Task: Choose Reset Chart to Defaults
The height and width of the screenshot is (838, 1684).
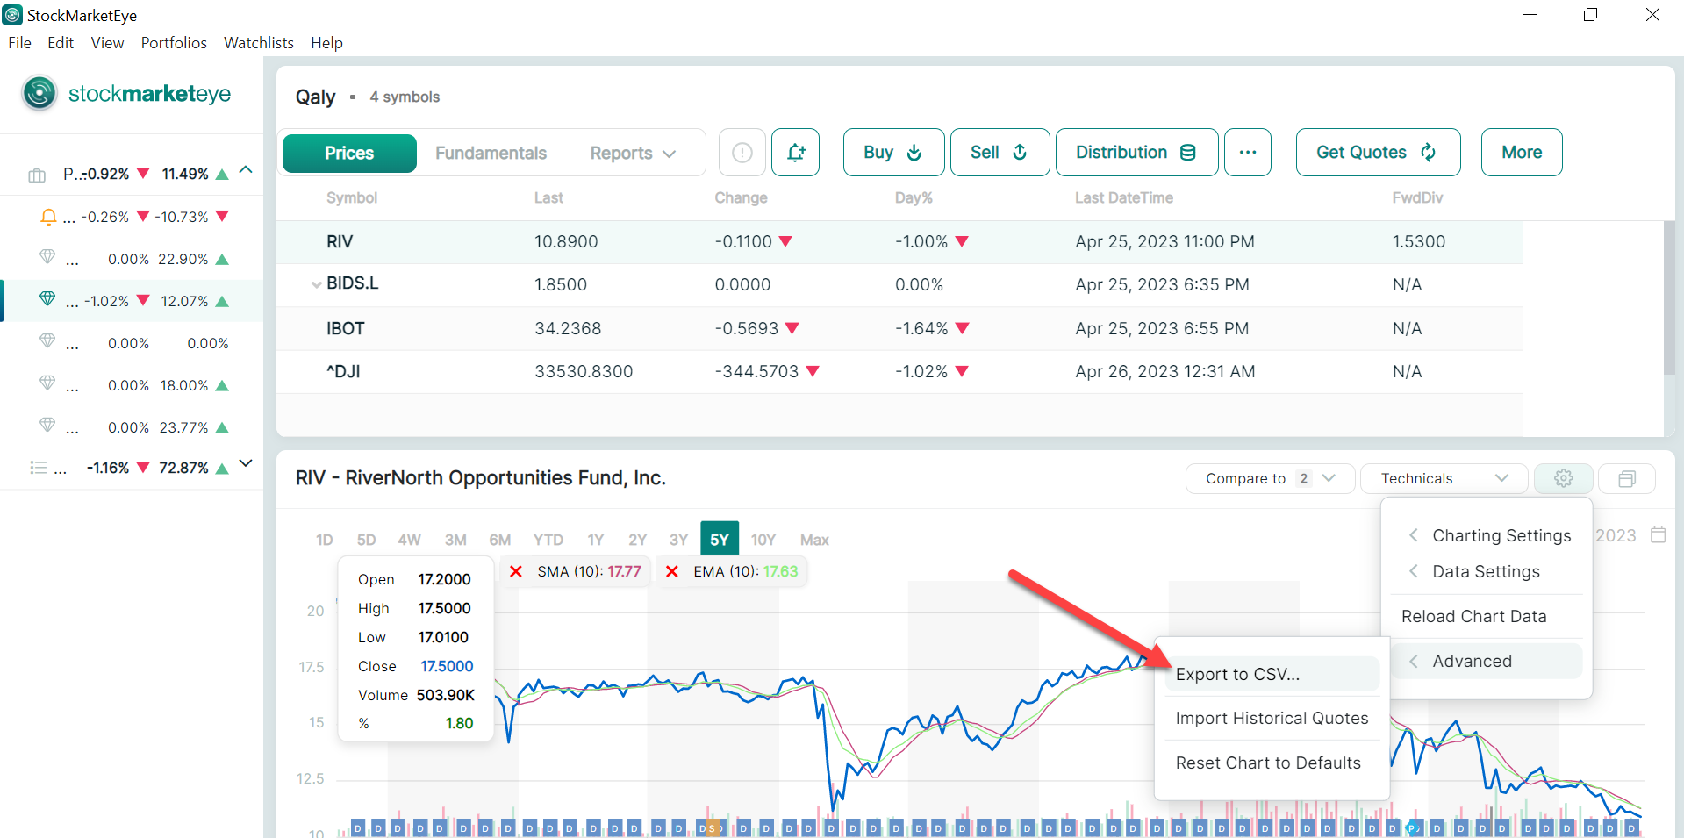Action: 1272,763
